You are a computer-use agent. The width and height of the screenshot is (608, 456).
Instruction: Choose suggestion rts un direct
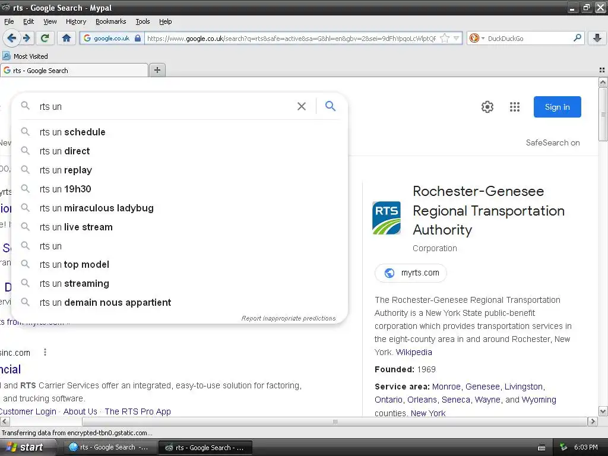point(179,151)
